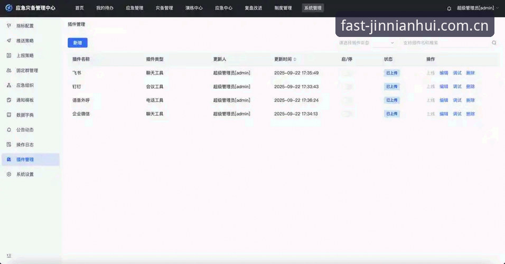Click the 推送策略 sidebar icon
Viewport: 505px width, 264px height.
9,41
